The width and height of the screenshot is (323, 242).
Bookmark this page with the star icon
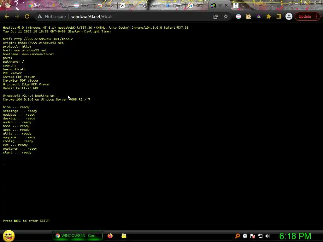(x=226, y=16)
